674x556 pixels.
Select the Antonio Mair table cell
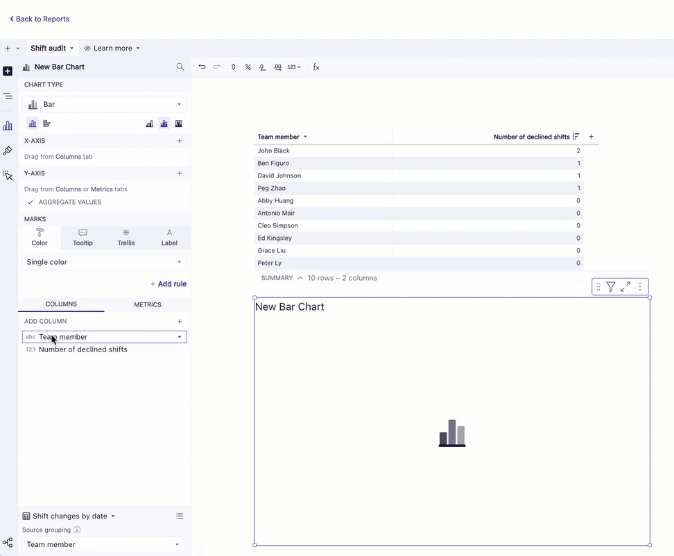[x=323, y=213]
